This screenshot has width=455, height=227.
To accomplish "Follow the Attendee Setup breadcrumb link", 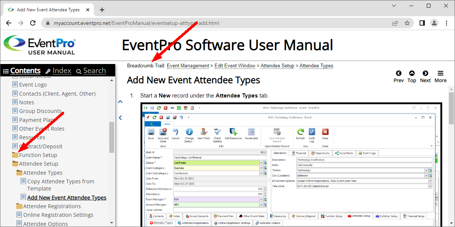I will point(277,66).
